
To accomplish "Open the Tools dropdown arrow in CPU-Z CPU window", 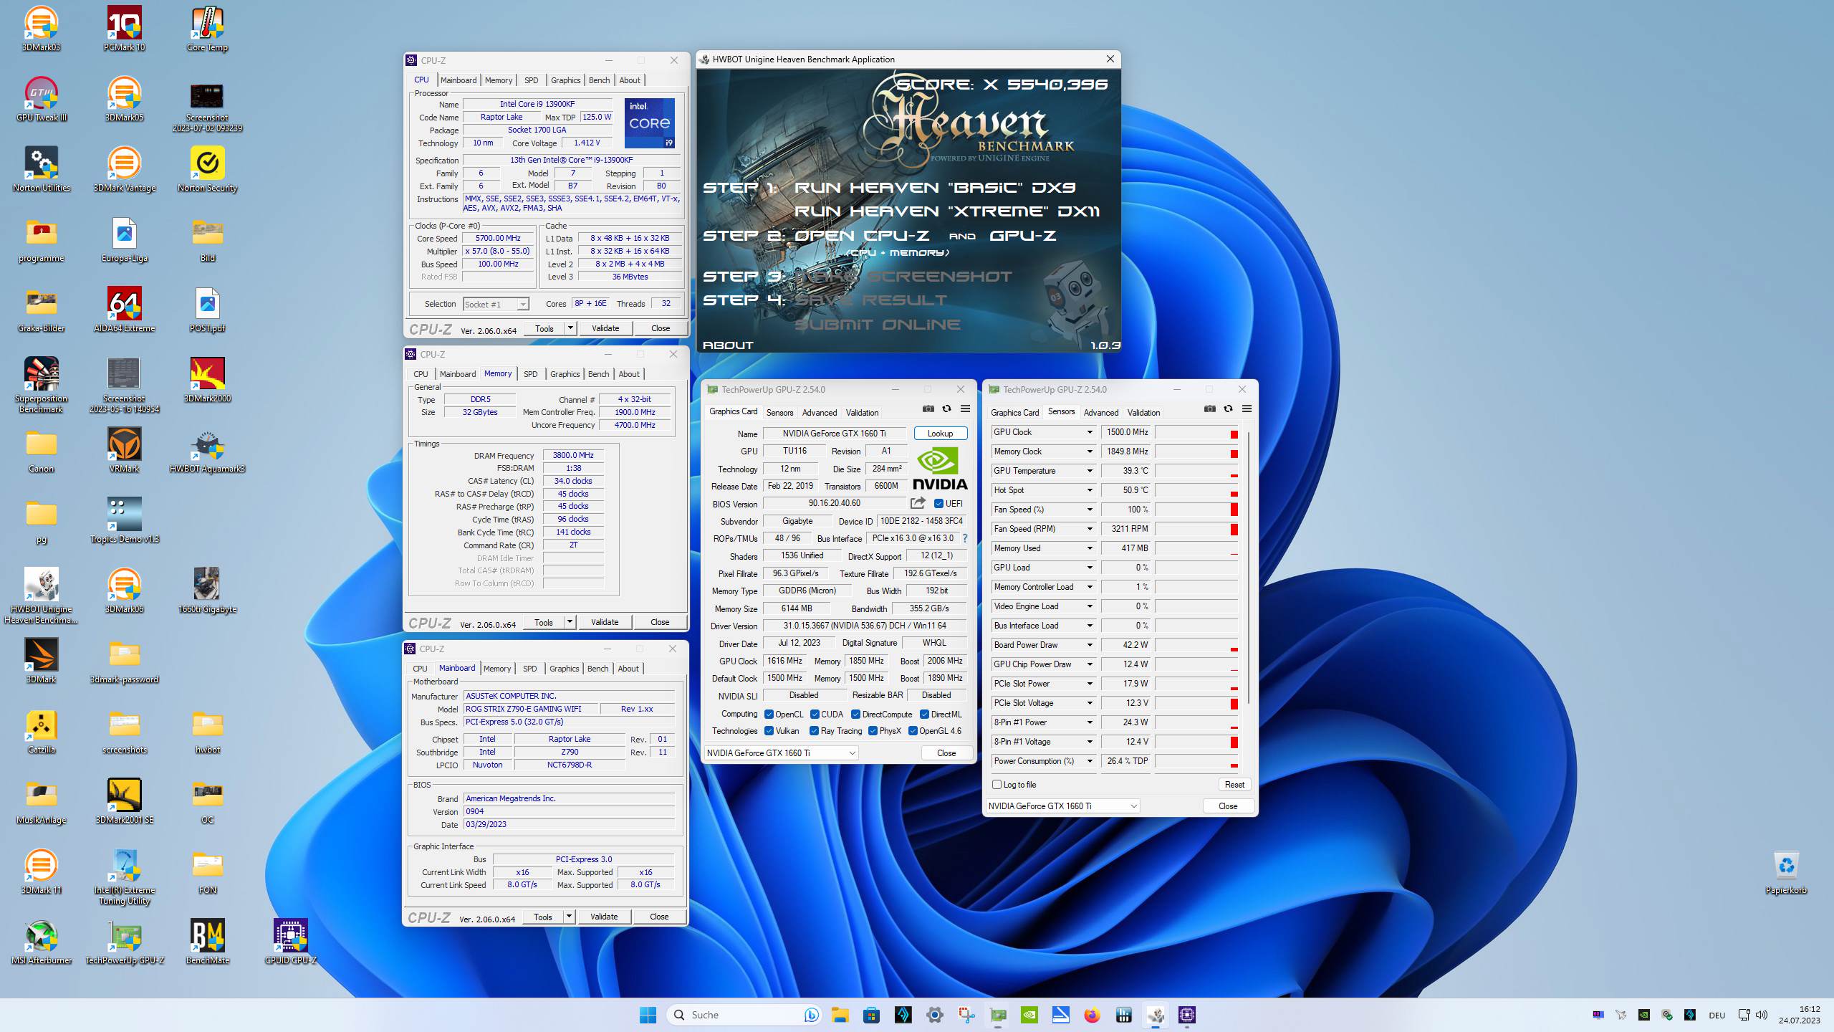I will pos(570,328).
